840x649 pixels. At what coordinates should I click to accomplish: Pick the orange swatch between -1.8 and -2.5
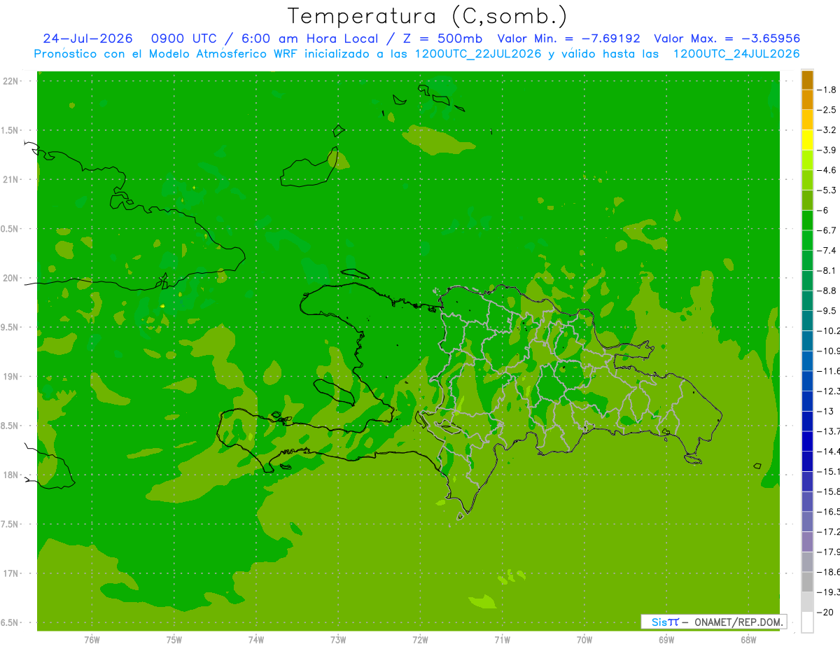pos(807,99)
